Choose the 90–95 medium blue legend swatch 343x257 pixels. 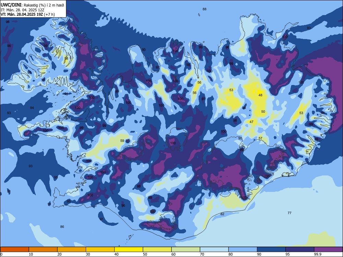(x=271, y=249)
